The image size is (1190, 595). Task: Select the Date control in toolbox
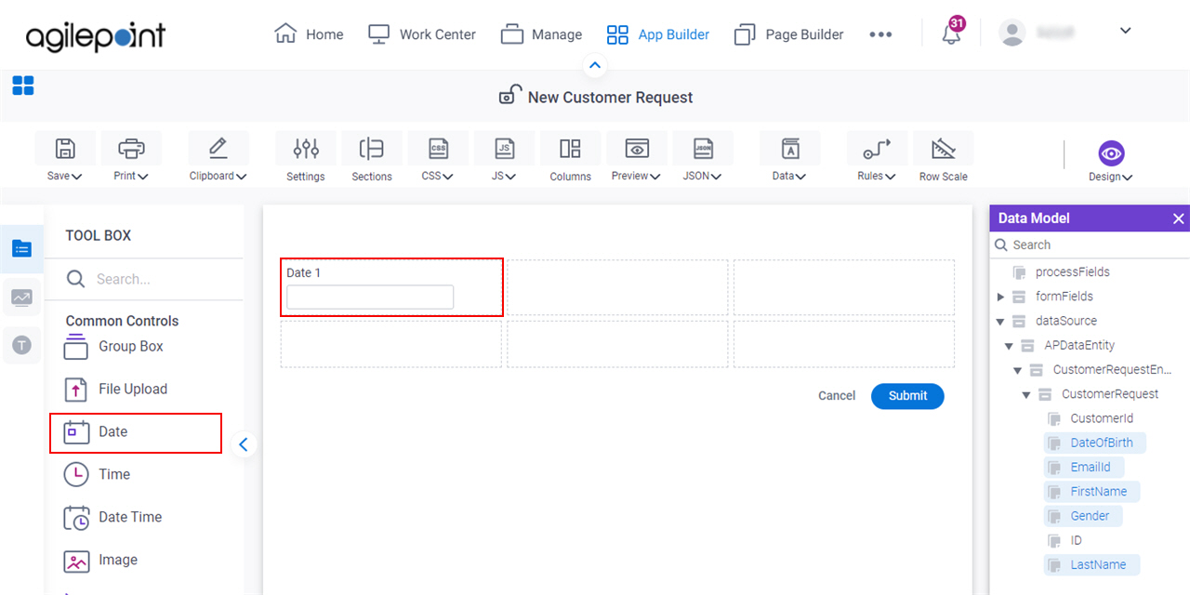[136, 432]
